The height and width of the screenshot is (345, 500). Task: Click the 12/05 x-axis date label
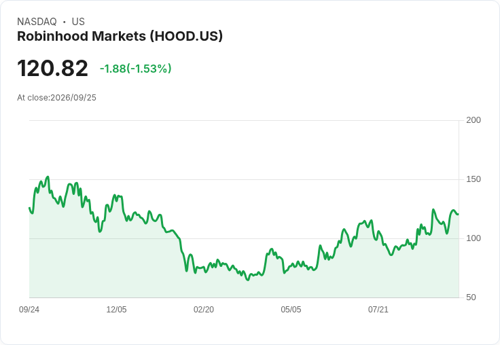116,310
